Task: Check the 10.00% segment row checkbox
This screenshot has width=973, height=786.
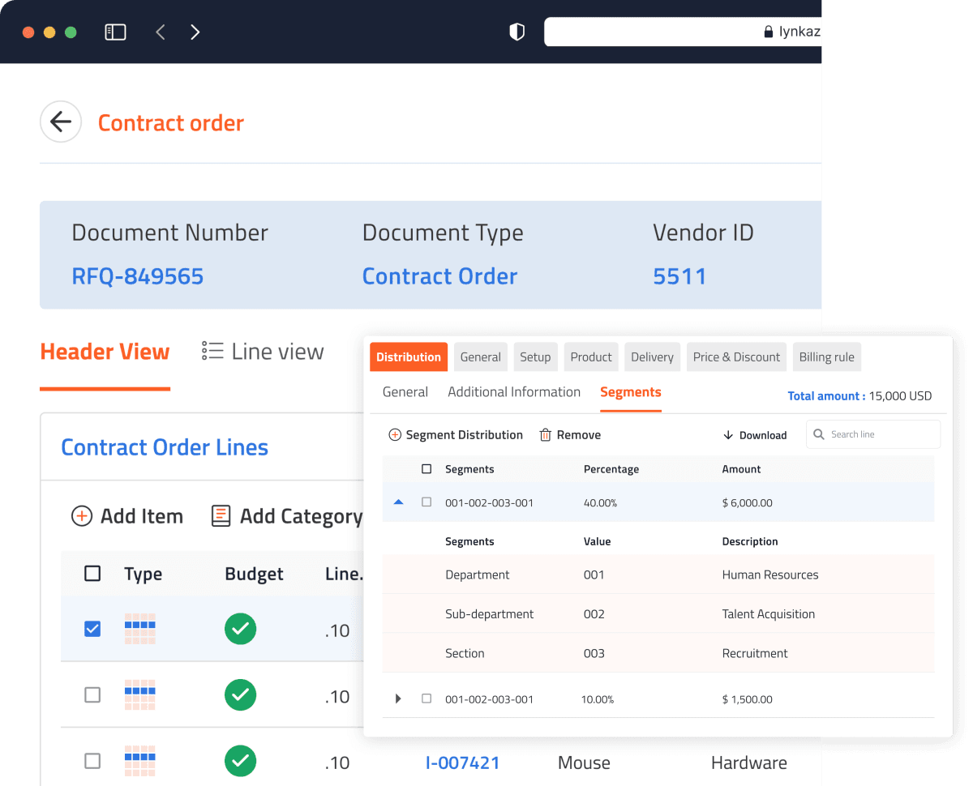Action: (426, 698)
